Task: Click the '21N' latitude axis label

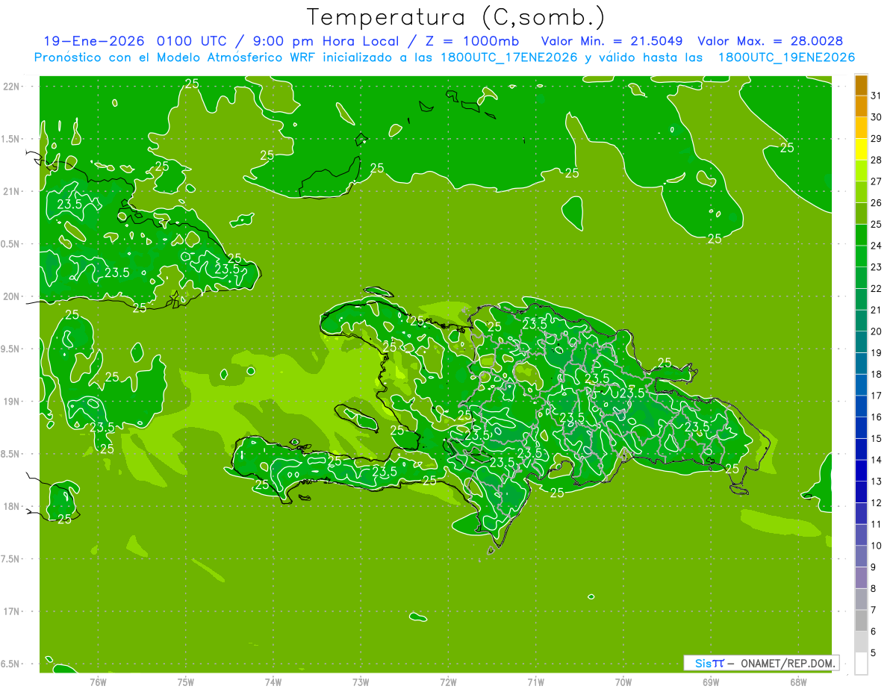Action: point(11,191)
